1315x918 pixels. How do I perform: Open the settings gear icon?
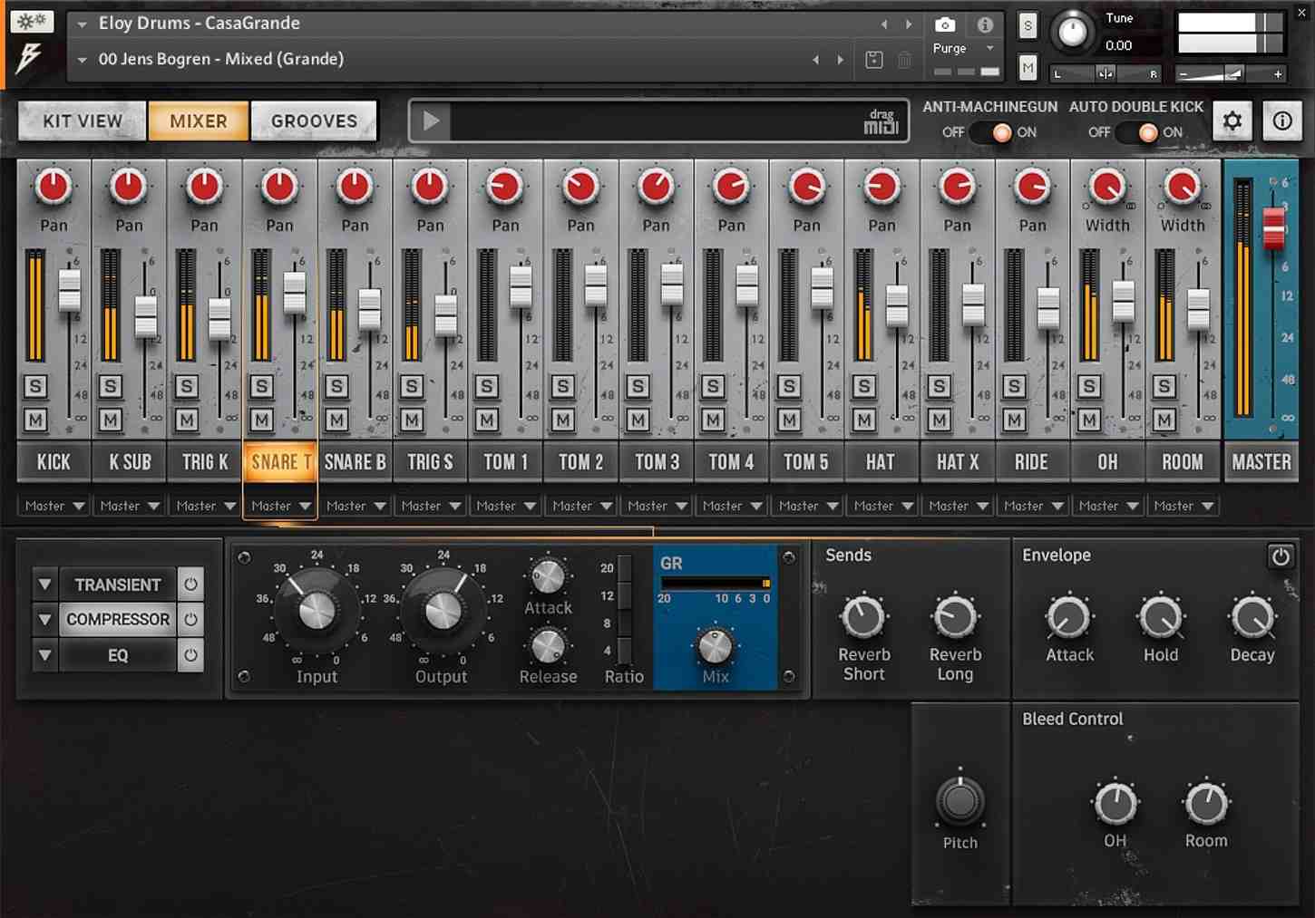click(x=1232, y=120)
